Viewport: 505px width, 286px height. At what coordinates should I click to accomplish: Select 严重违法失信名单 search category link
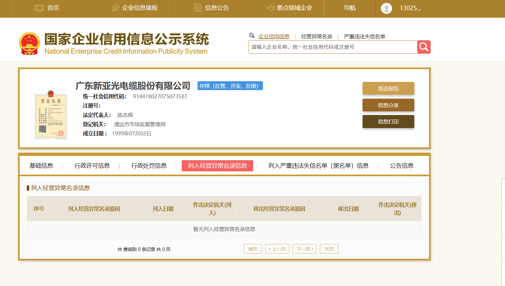tap(364, 37)
